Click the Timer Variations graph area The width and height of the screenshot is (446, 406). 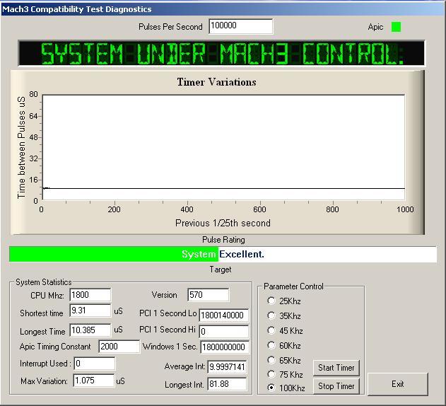pos(223,146)
